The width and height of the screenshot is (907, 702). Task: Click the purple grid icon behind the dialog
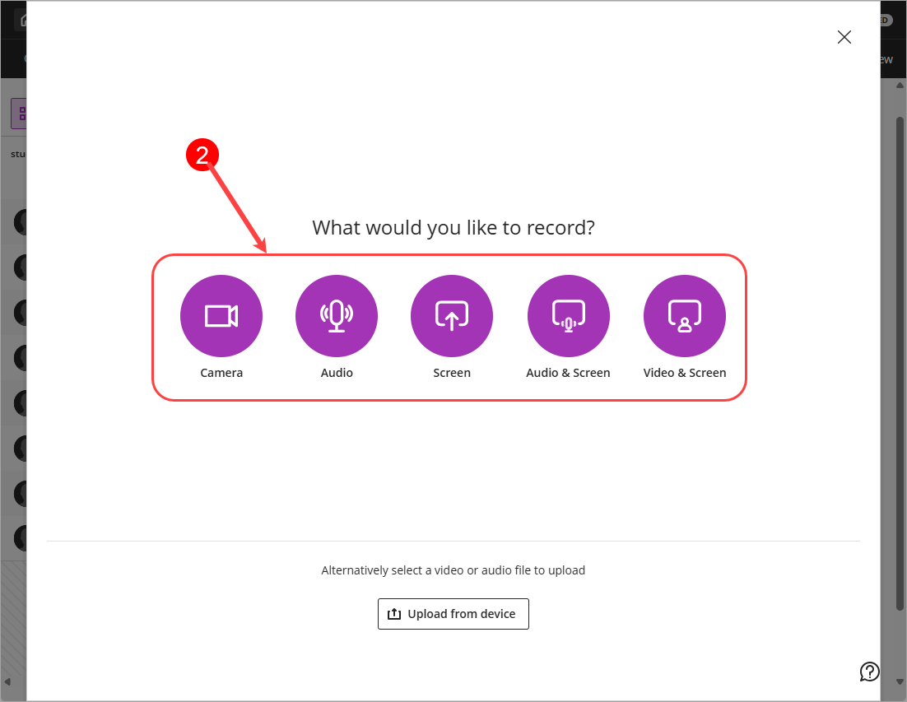[x=21, y=113]
